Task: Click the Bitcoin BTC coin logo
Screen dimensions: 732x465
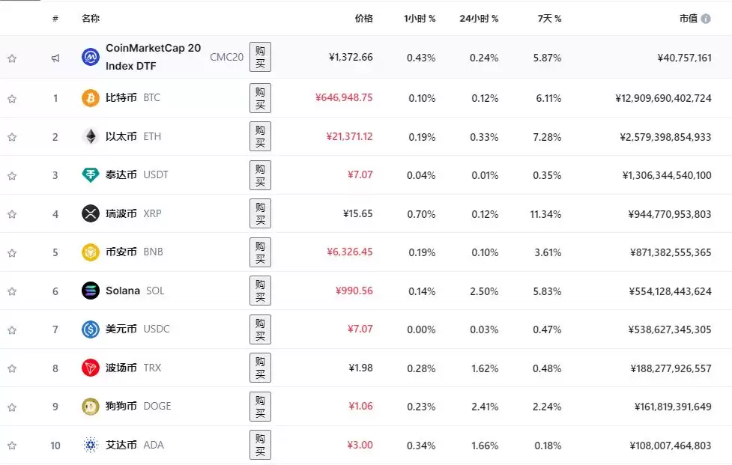Action: click(x=90, y=97)
